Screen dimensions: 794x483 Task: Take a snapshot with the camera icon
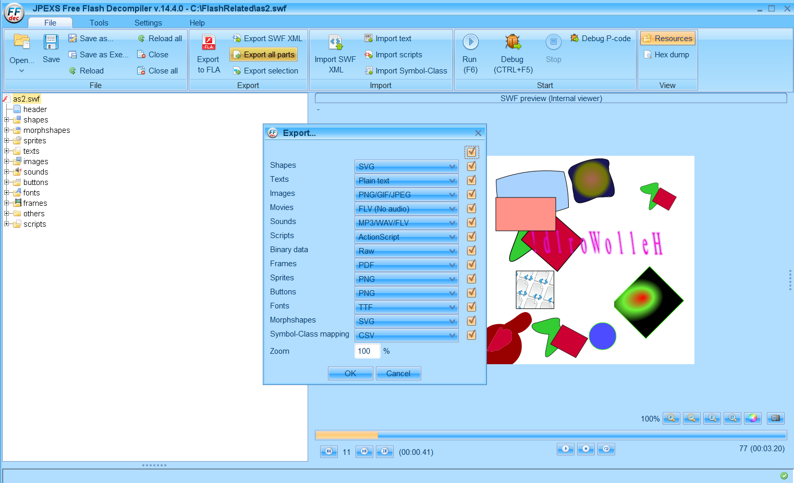pyautogui.click(x=776, y=418)
